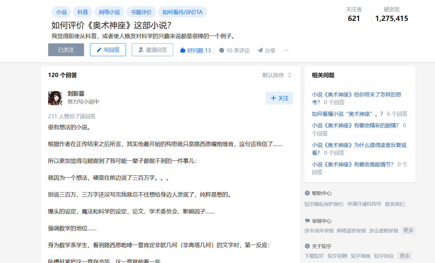
Task: Click the 帮助中心 question mark icon
Action: point(307,193)
